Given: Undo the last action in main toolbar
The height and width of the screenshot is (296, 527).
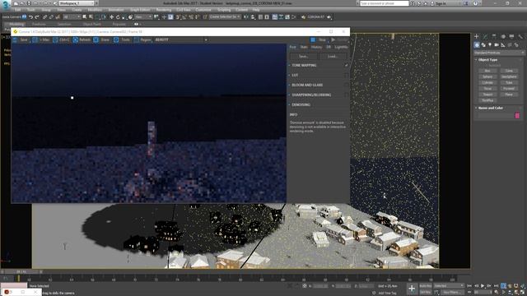Looking at the screenshot, I should coord(30,16).
